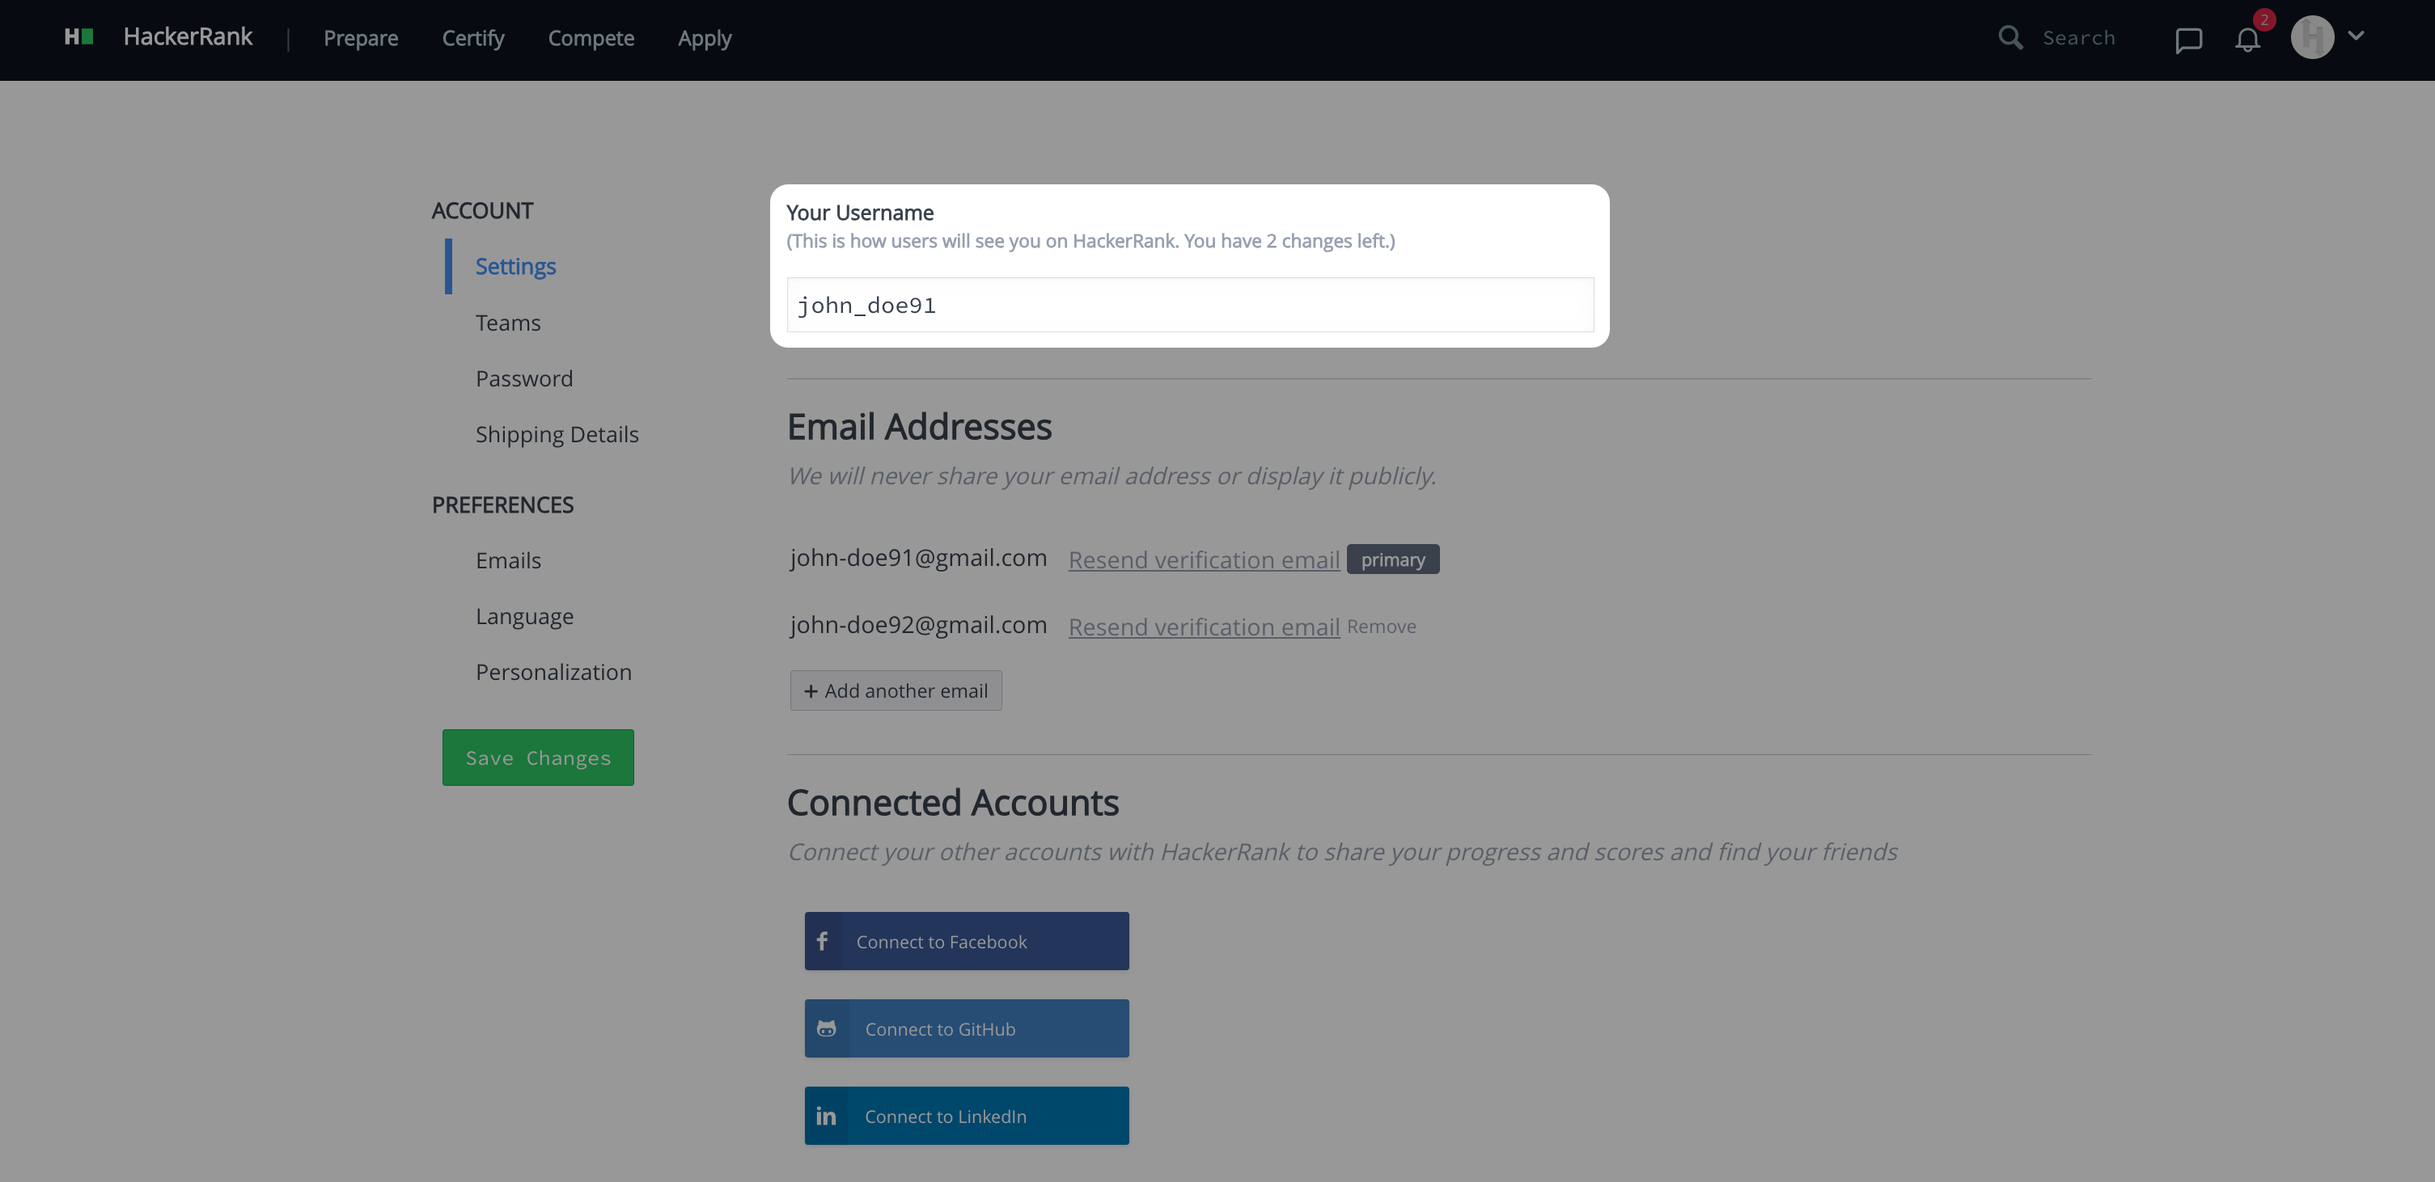Select Settings in the Account sidebar

pos(515,267)
